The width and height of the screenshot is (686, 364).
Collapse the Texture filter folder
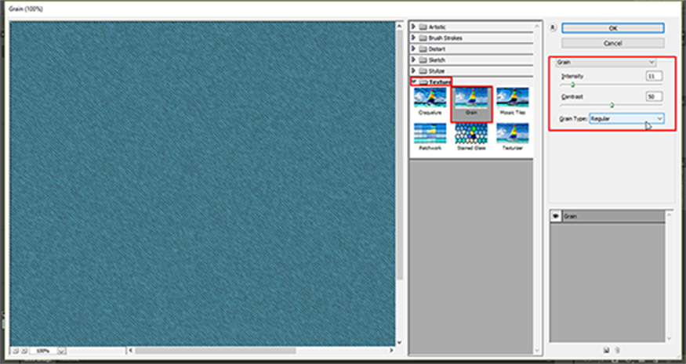[413, 81]
